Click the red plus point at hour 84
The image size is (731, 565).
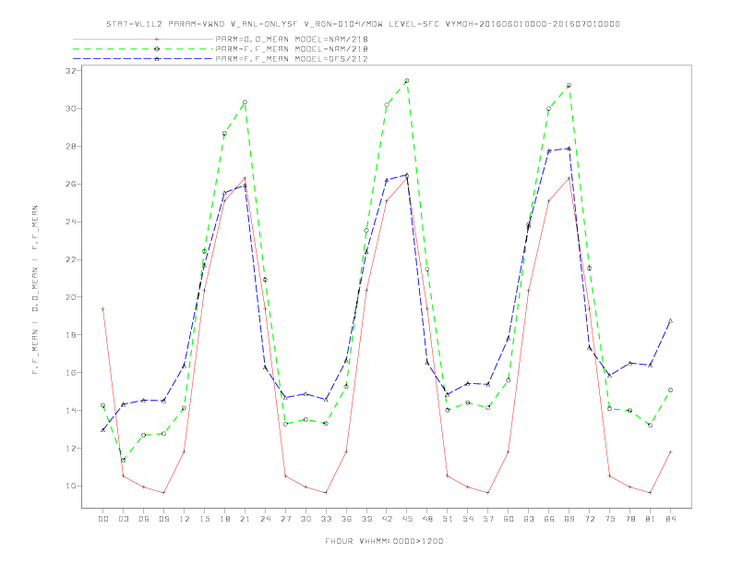point(670,451)
